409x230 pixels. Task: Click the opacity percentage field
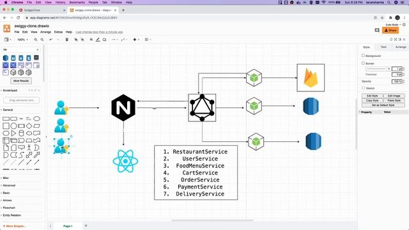[x=397, y=81]
